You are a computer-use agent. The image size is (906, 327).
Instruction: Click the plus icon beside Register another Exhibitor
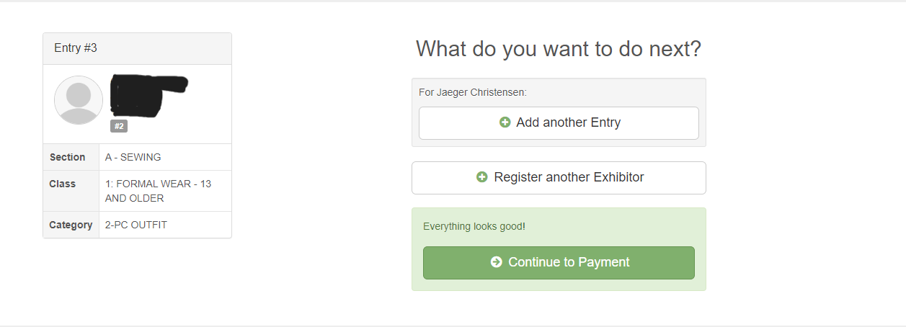(482, 177)
